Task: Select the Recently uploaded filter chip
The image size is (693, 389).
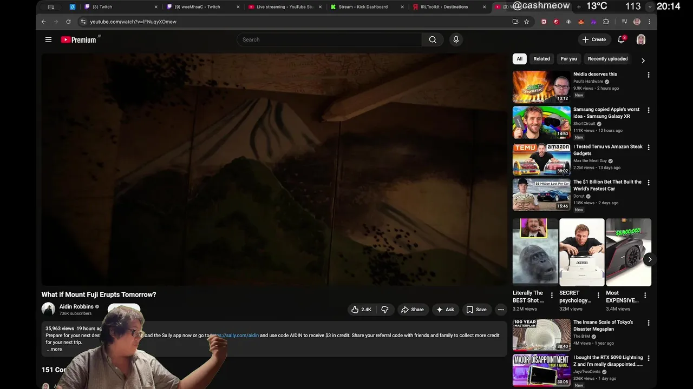Action: [x=607, y=59]
